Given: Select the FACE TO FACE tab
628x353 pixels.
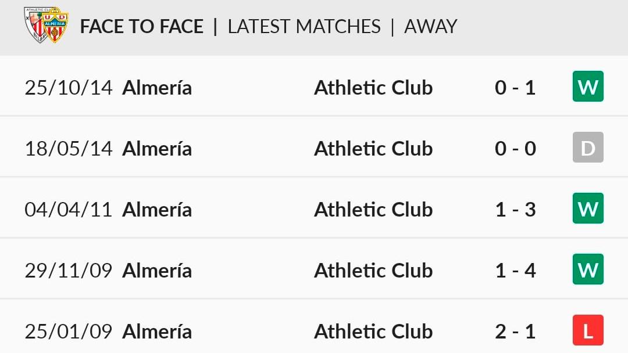Looking at the screenshot, I should click(x=141, y=27).
